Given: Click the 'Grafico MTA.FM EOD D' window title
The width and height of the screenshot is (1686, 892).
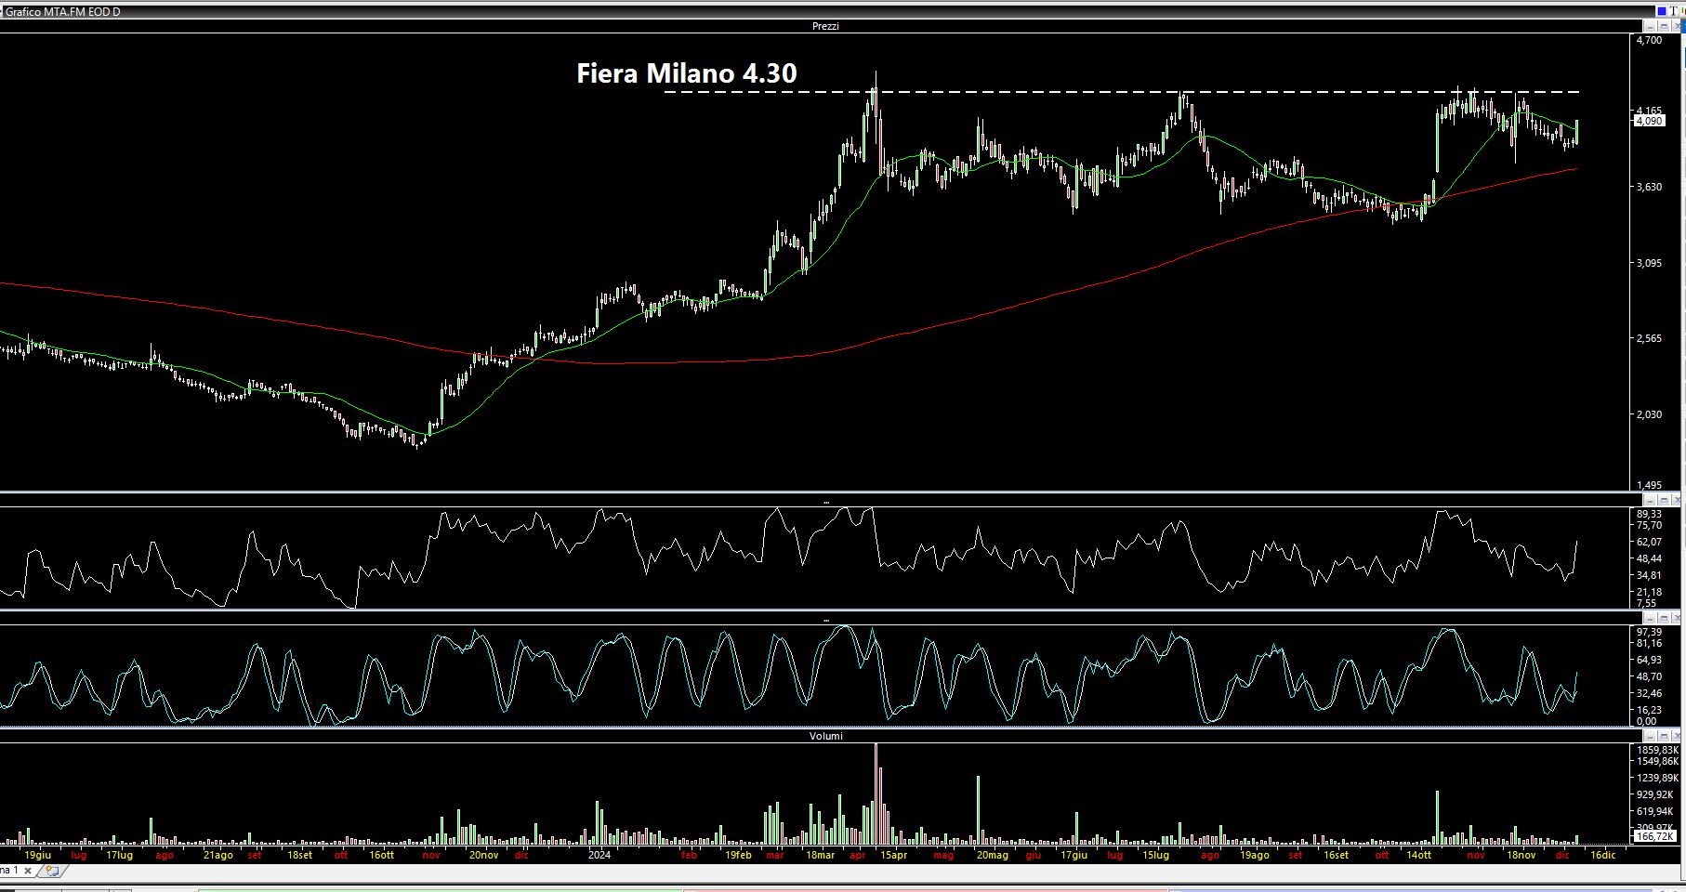Looking at the screenshot, I should coord(63,12).
